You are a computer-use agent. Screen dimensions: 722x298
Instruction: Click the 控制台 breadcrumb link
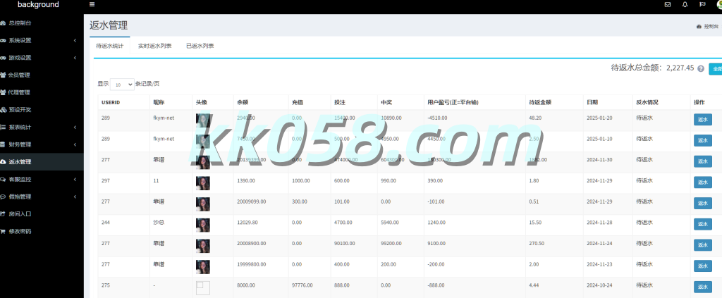[710, 26]
